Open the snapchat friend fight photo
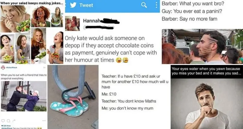The height and width of the screenshot is (129, 243). (24, 96)
